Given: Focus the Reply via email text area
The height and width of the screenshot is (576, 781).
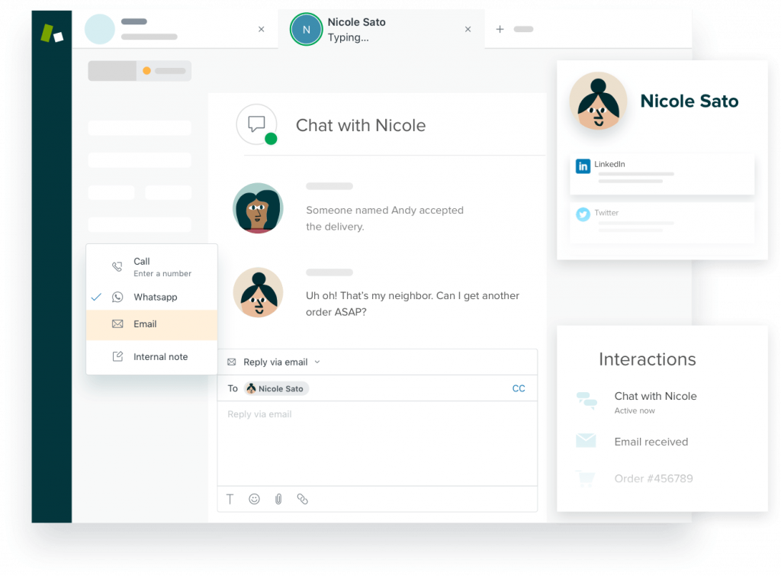Looking at the screenshot, I should 377,443.
